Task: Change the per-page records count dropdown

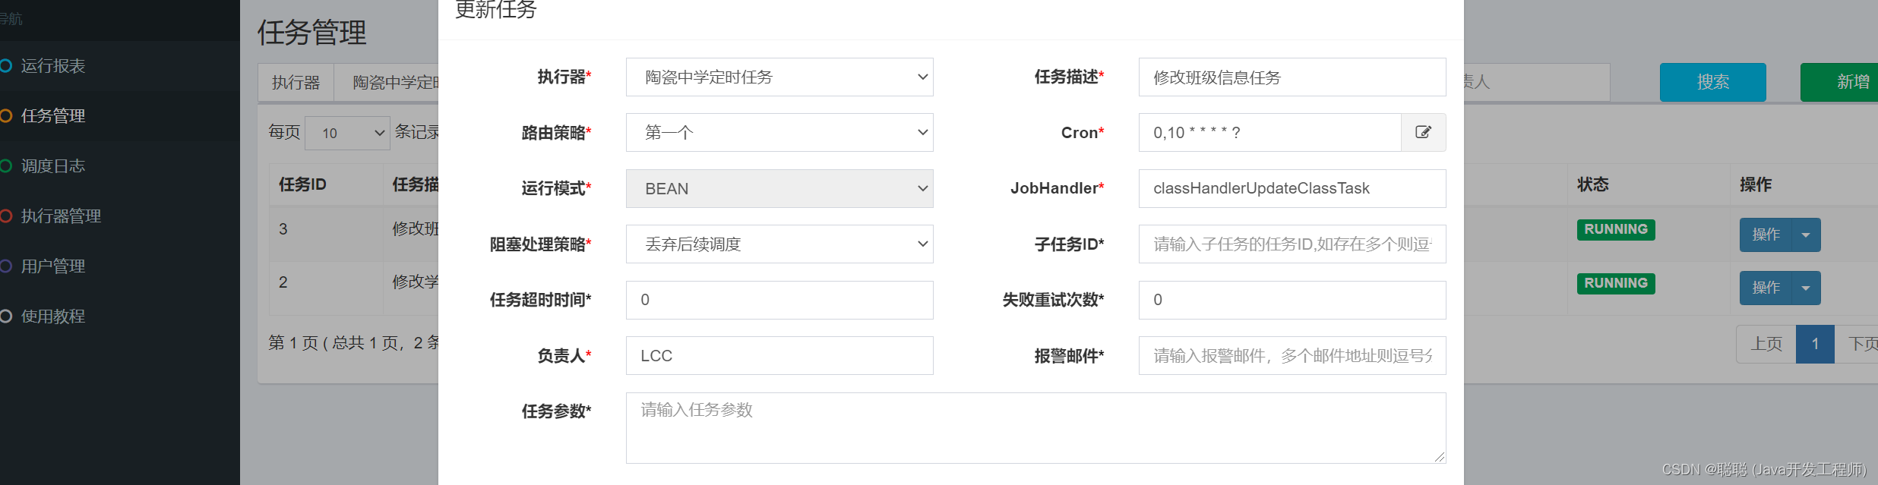Action: tap(347, 132)
